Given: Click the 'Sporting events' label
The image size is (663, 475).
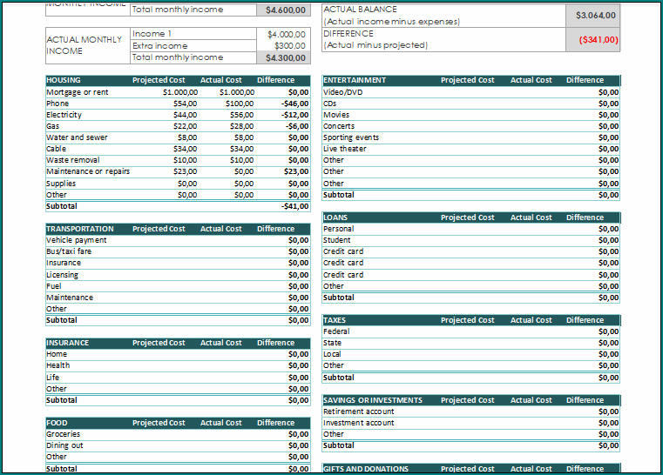Looking at the screenshot, I should coord(351,137).
